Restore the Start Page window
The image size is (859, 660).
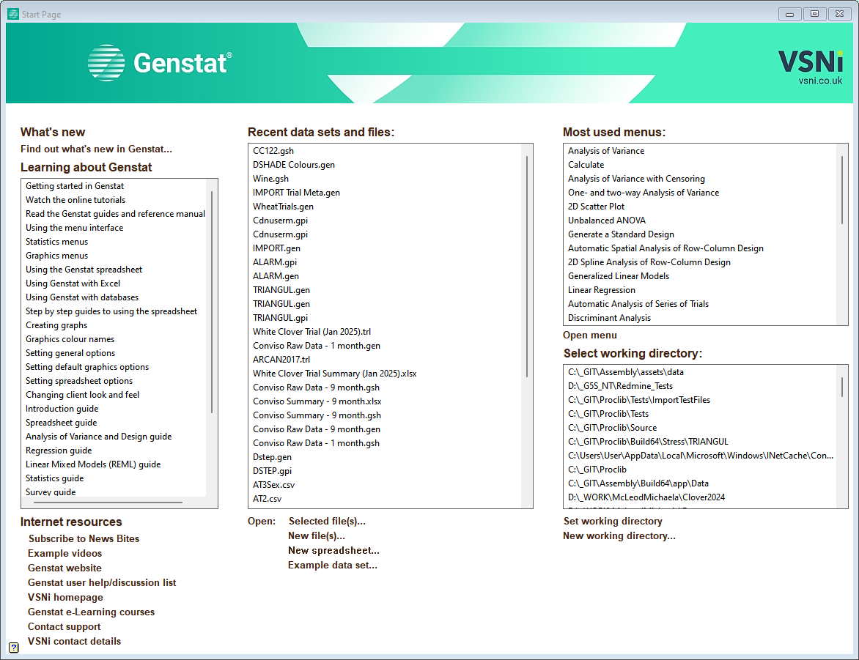coord(814,14)
